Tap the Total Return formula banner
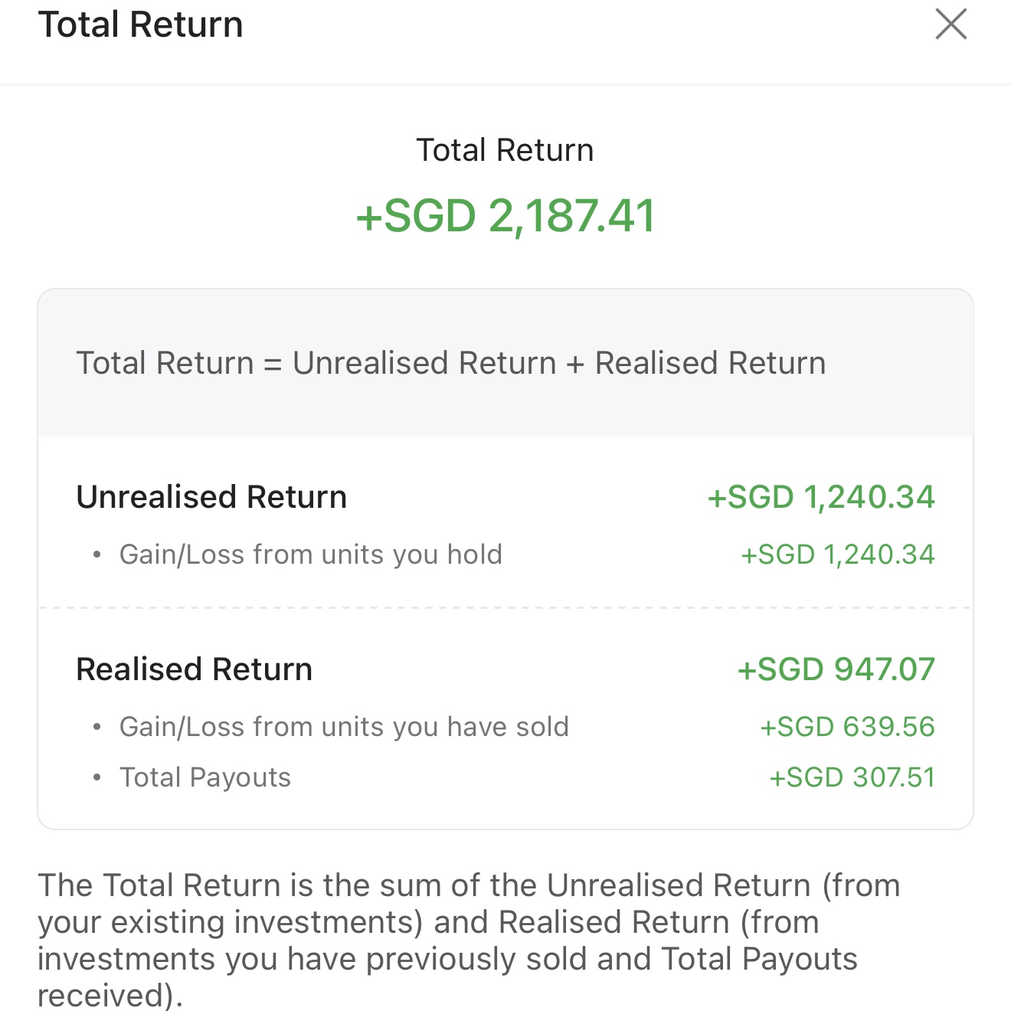This screenshot has width=1011, height=1011. (451, 363)
